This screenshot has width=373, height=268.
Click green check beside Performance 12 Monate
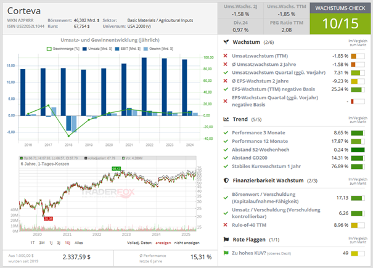tap(226, 141)
